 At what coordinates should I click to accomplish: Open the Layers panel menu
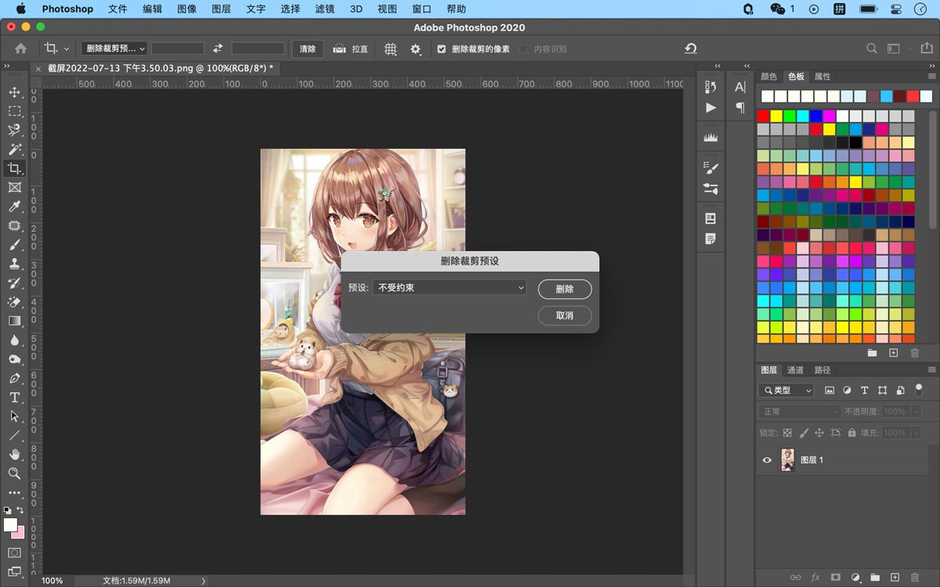click(931, 370)
